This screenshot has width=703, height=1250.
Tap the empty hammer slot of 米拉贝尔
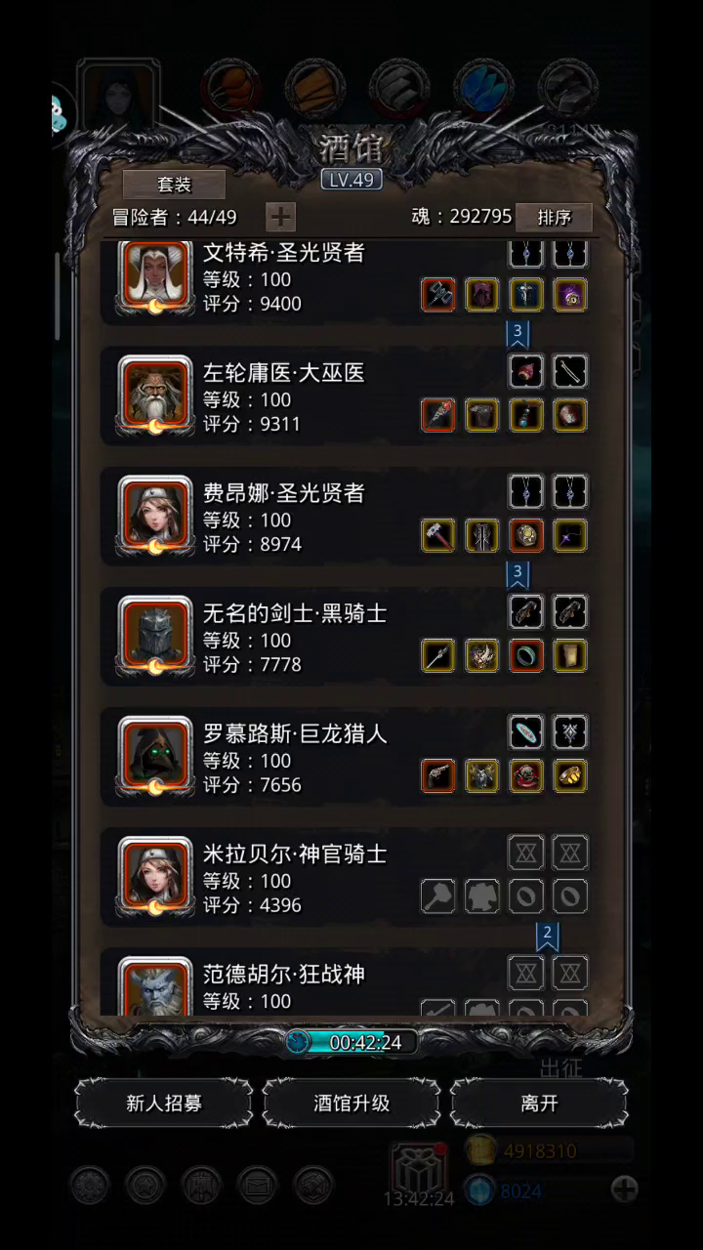click(437, 896)
